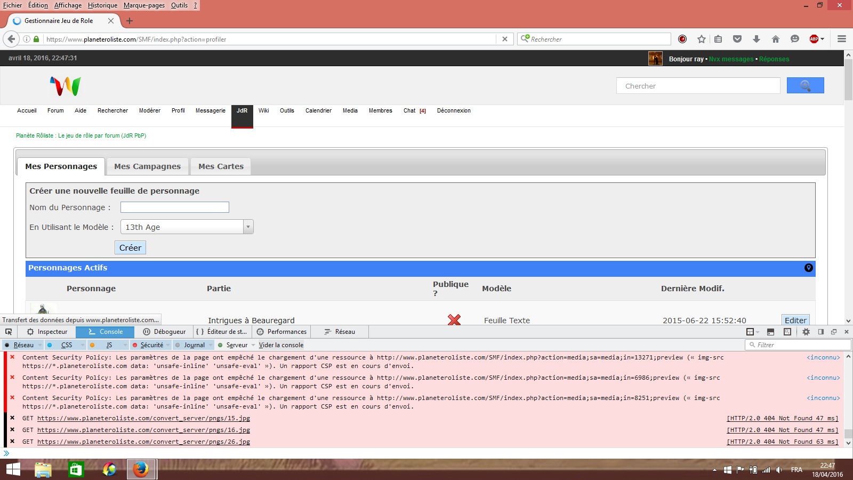The image size is (853, 480).
Task: Bookmark this page with the star icon
Action: pyautogui.click(x=702, y=39)
